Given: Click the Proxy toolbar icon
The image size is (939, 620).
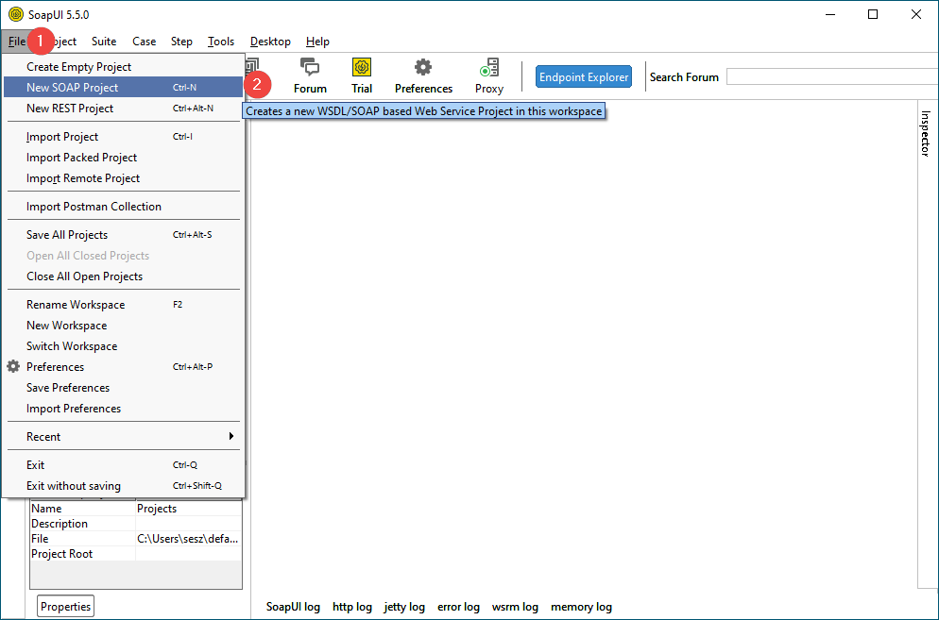Looking at the screenshot, I should pos(489,76).
